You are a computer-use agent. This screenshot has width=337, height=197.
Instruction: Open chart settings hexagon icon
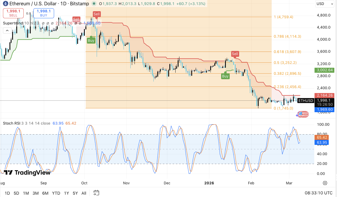pos(325,183)
